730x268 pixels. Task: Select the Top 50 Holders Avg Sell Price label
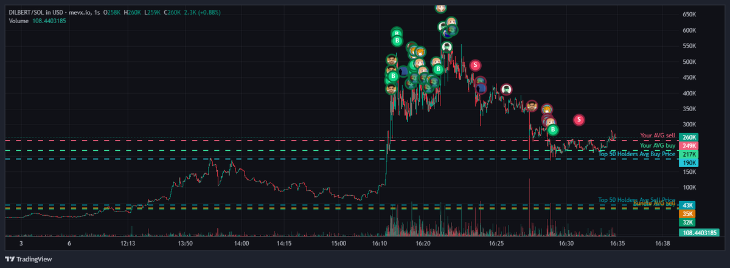[637, 199]
